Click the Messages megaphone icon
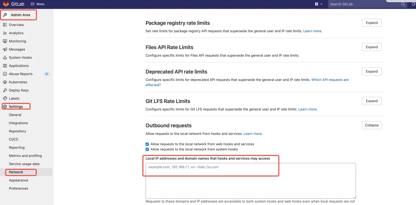Image resolution: width=416 pixels, height=205 pixels. point(5,49)
